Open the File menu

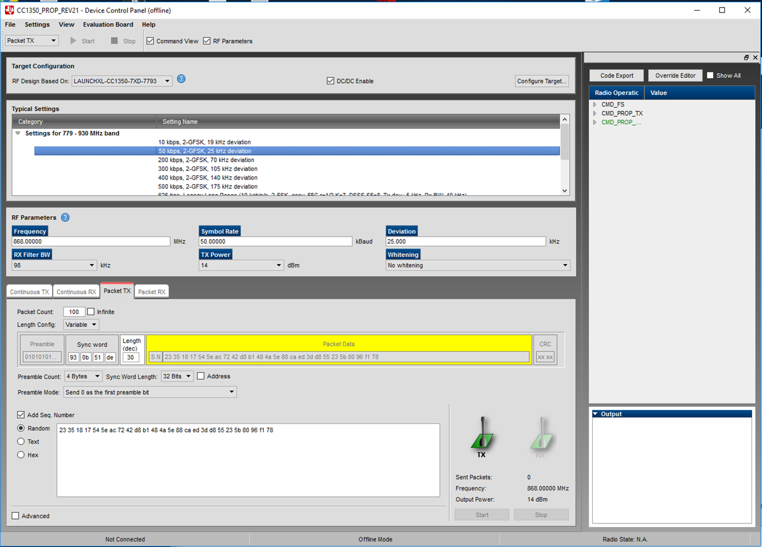11,25
